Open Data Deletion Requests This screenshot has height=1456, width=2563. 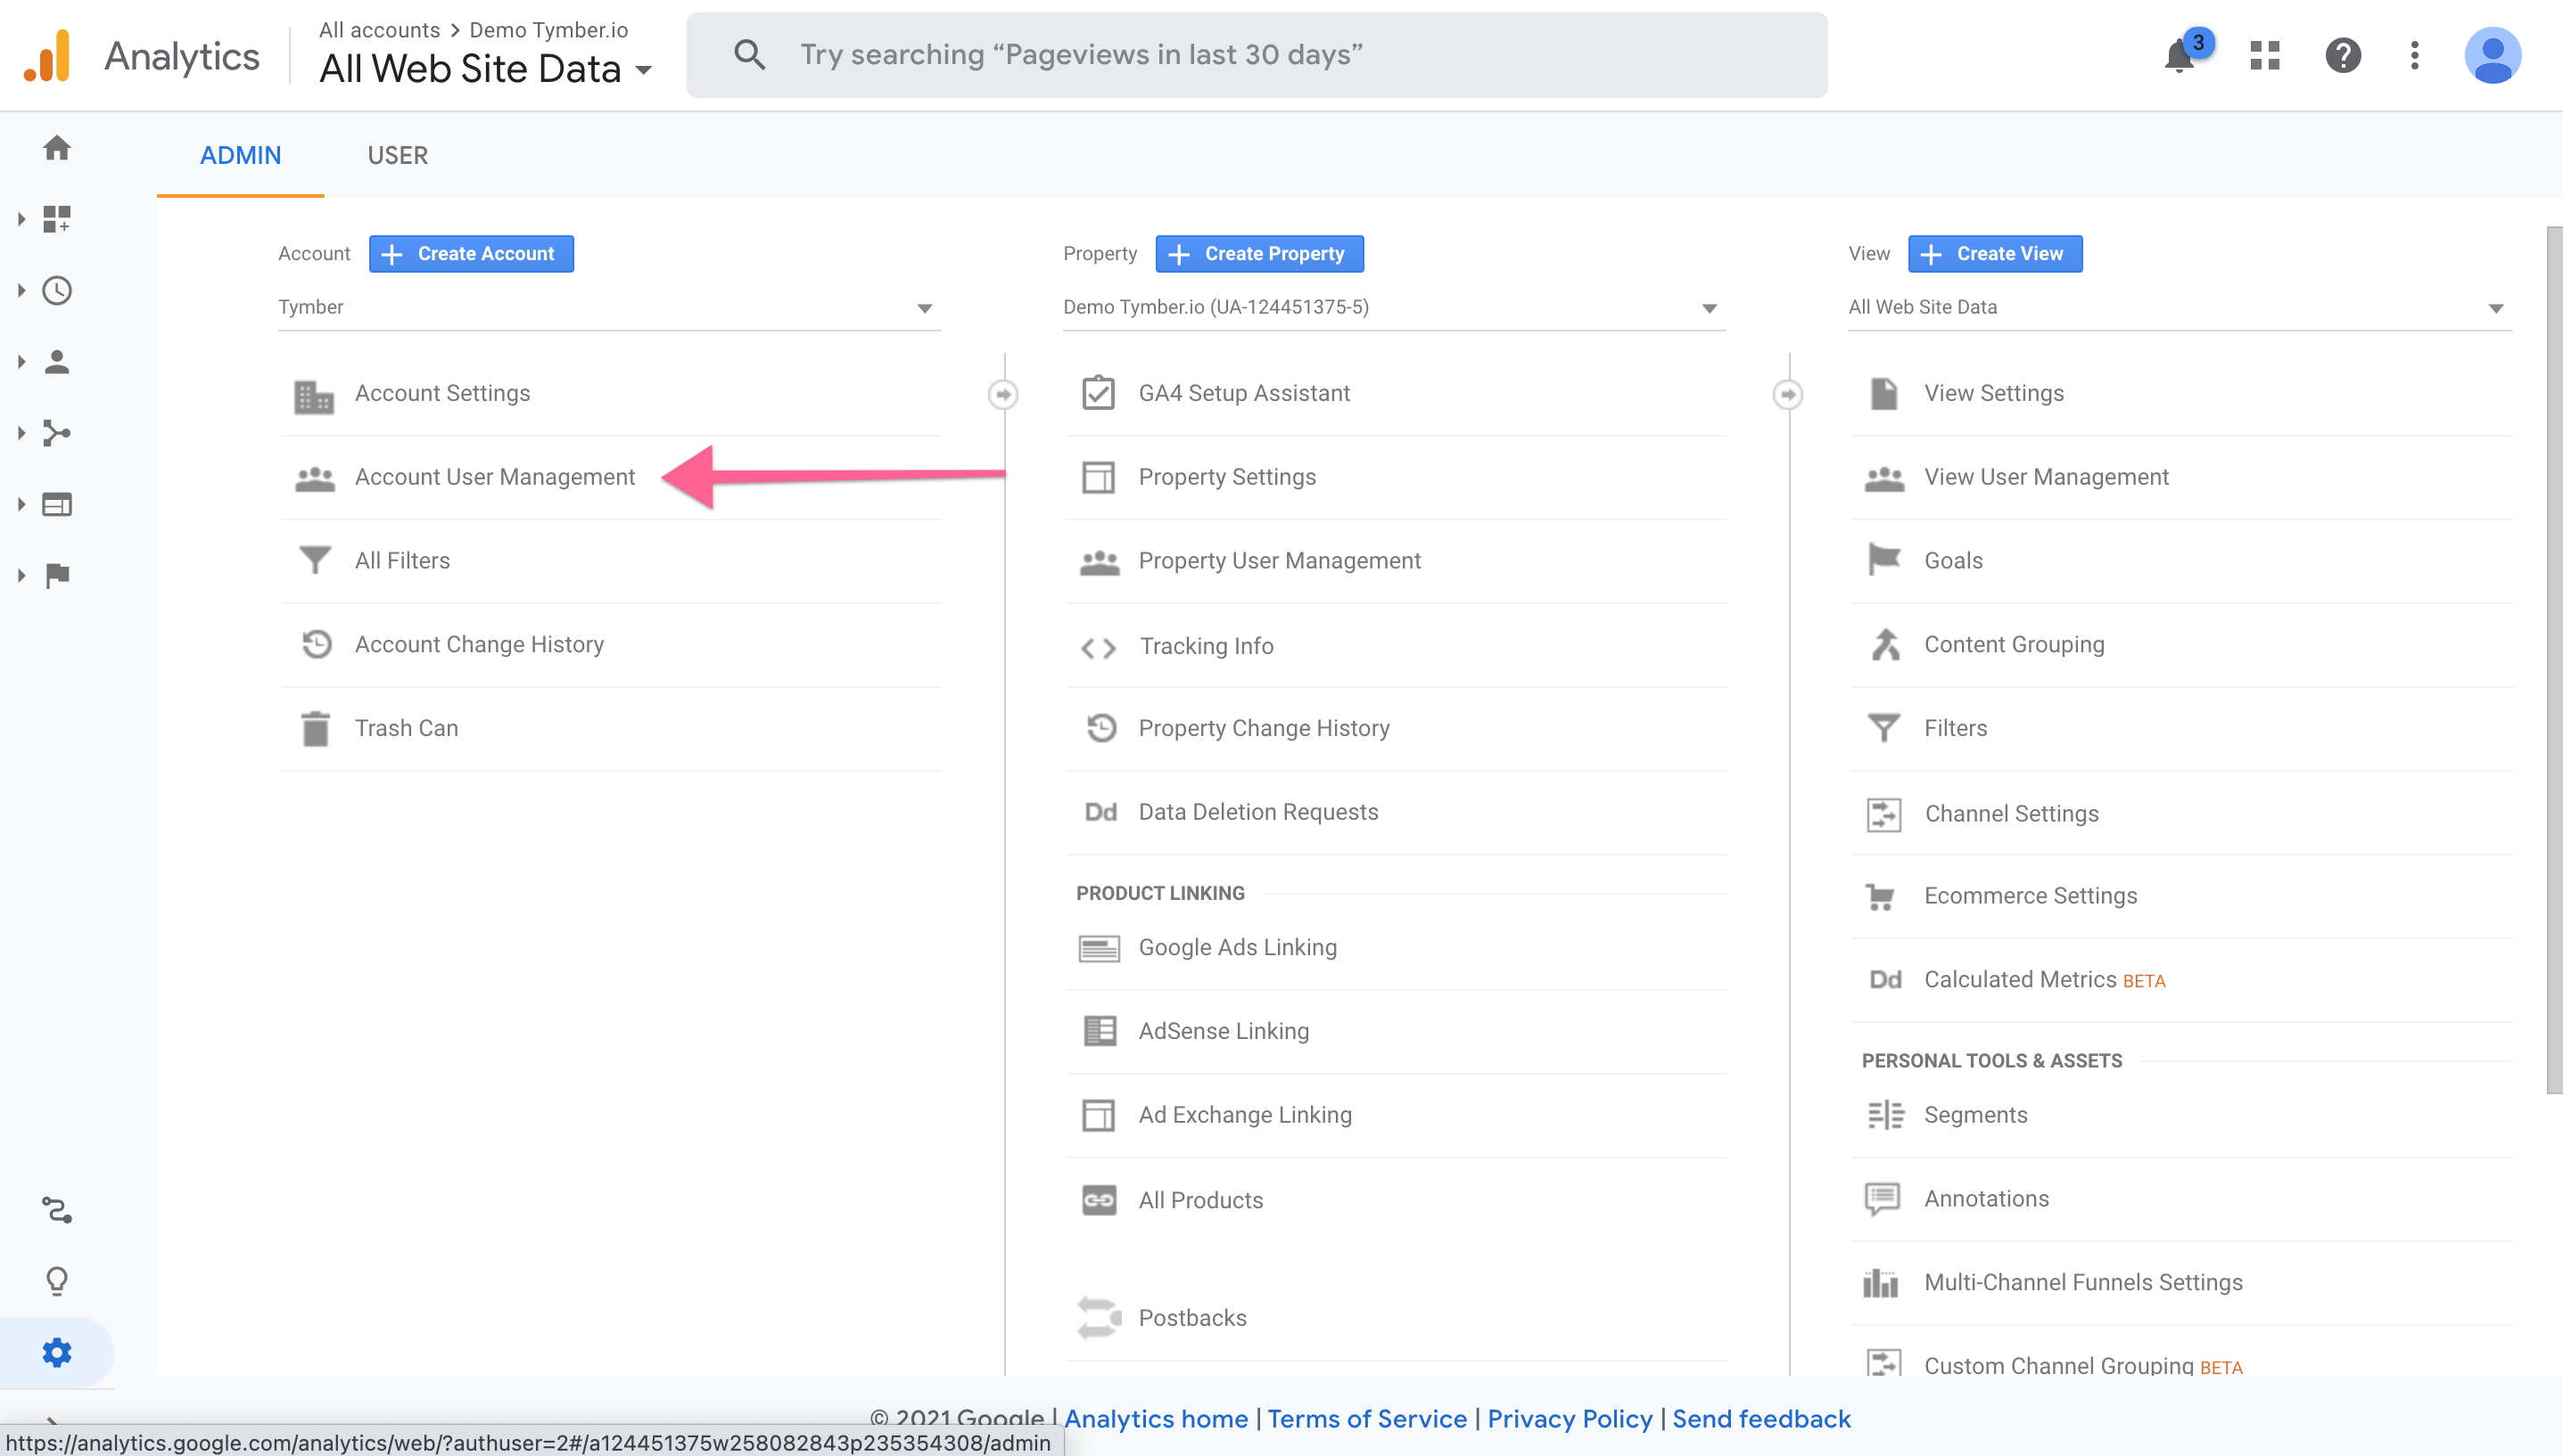(x=1258, y=812)
